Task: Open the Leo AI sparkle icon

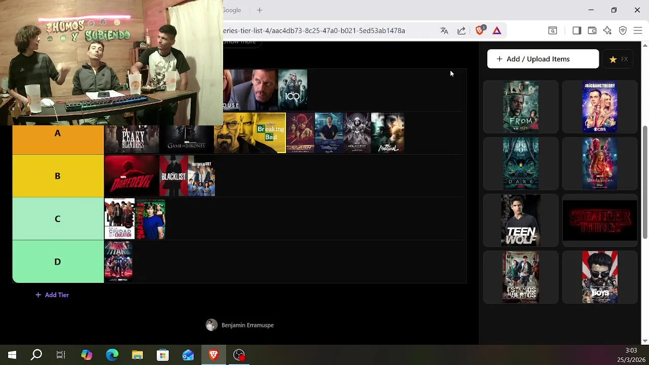Action: (607, 30)
